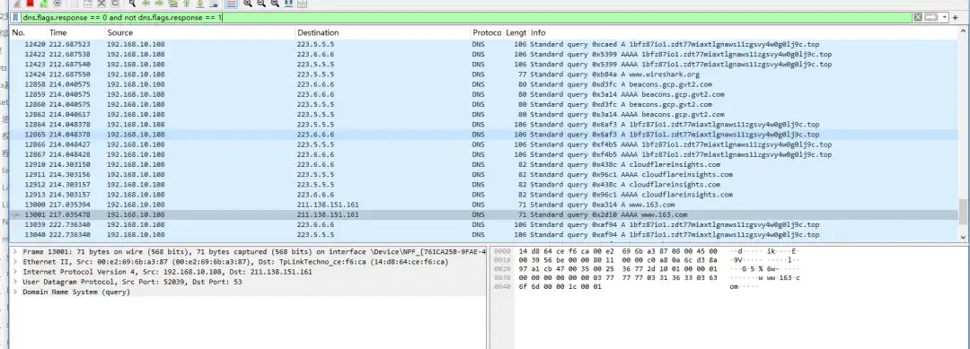Select packet 12910 querying cloudflareinsights.com
Image resolution: width=970 pixels, height=349 pixels.
(x=484, y=164)
